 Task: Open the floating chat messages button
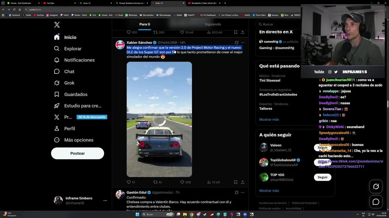pos(376,202)
